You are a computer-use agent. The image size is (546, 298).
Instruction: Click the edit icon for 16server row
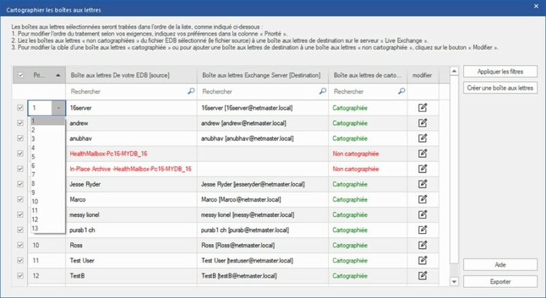click(x=422, y=108)
